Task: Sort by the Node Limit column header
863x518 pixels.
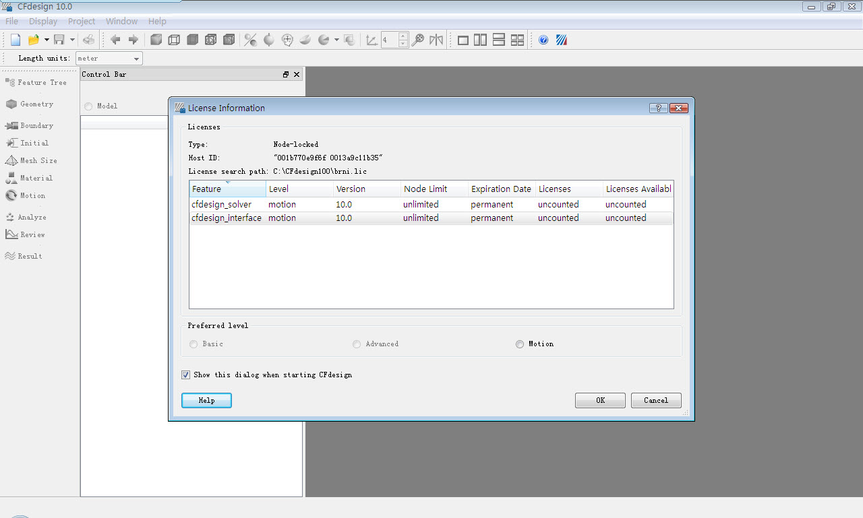Action: (x=434, y=189)
